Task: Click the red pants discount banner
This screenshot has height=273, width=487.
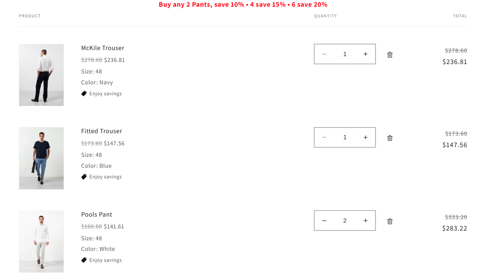Action: (243, 5)
